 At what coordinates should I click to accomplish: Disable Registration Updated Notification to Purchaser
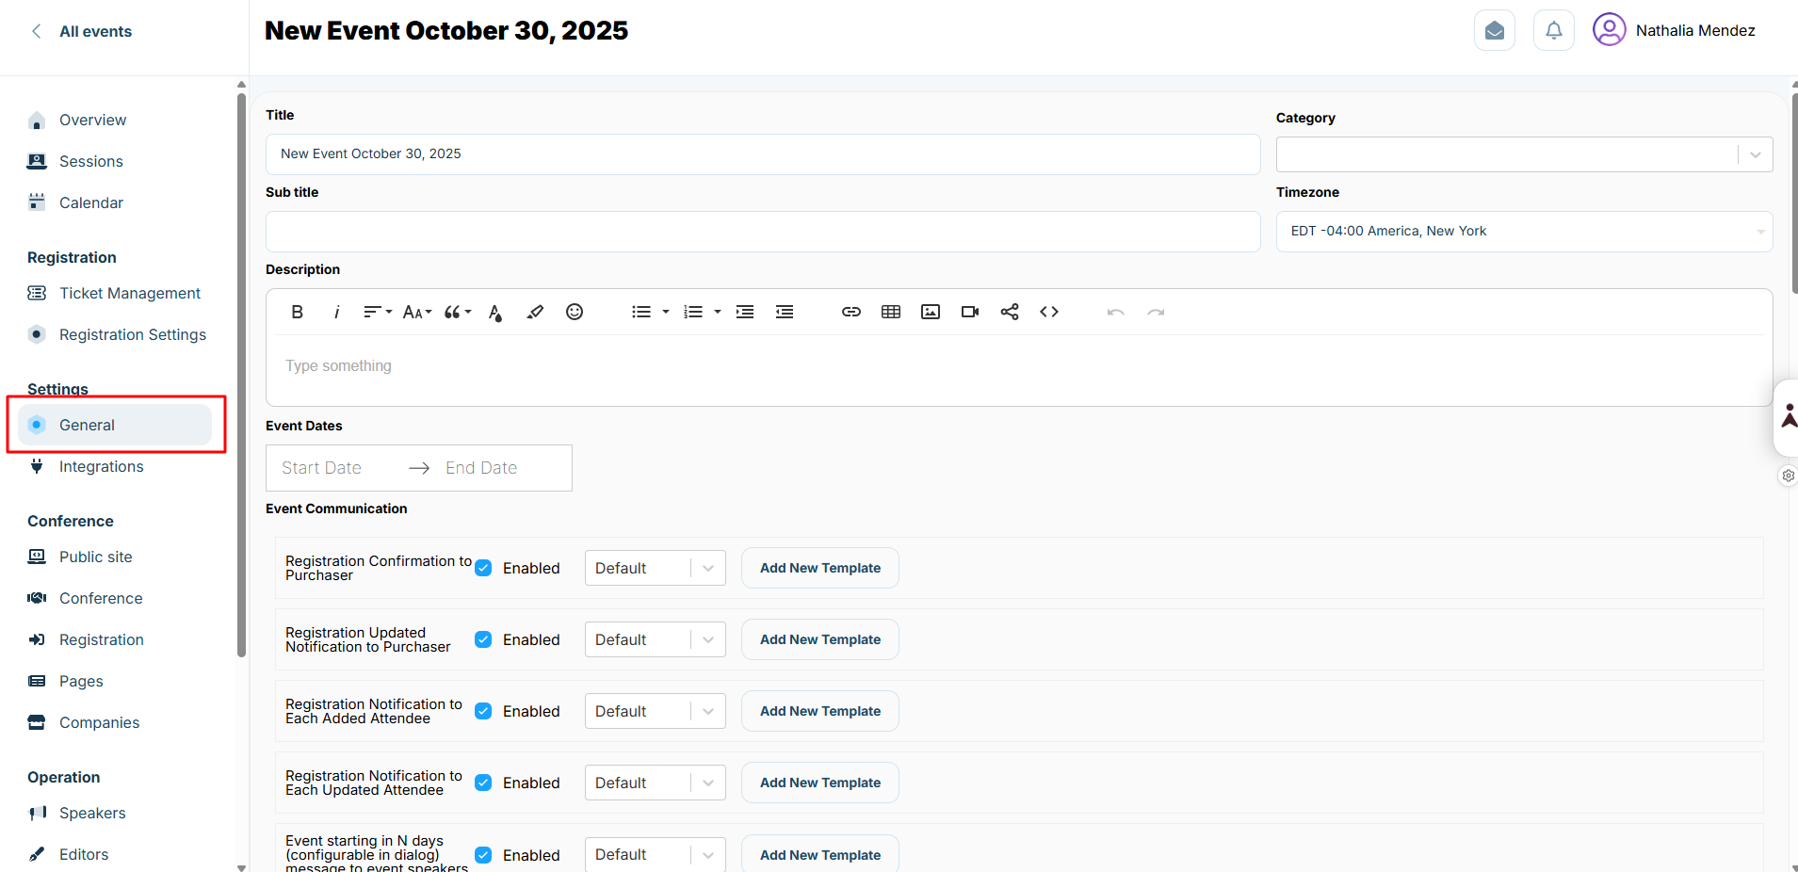tap(483, 639)
